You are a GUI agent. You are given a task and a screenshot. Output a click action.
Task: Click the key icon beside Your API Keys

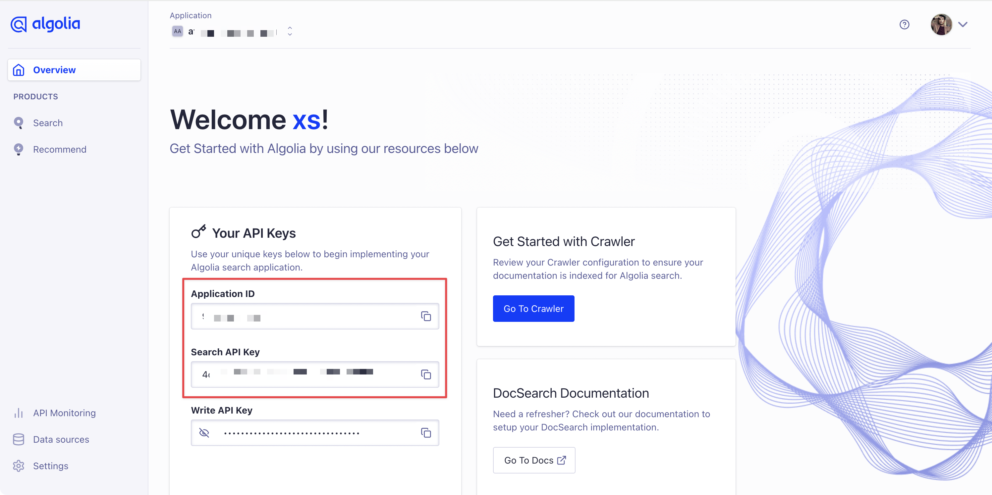pyautogui.click(x=199, y=231)
